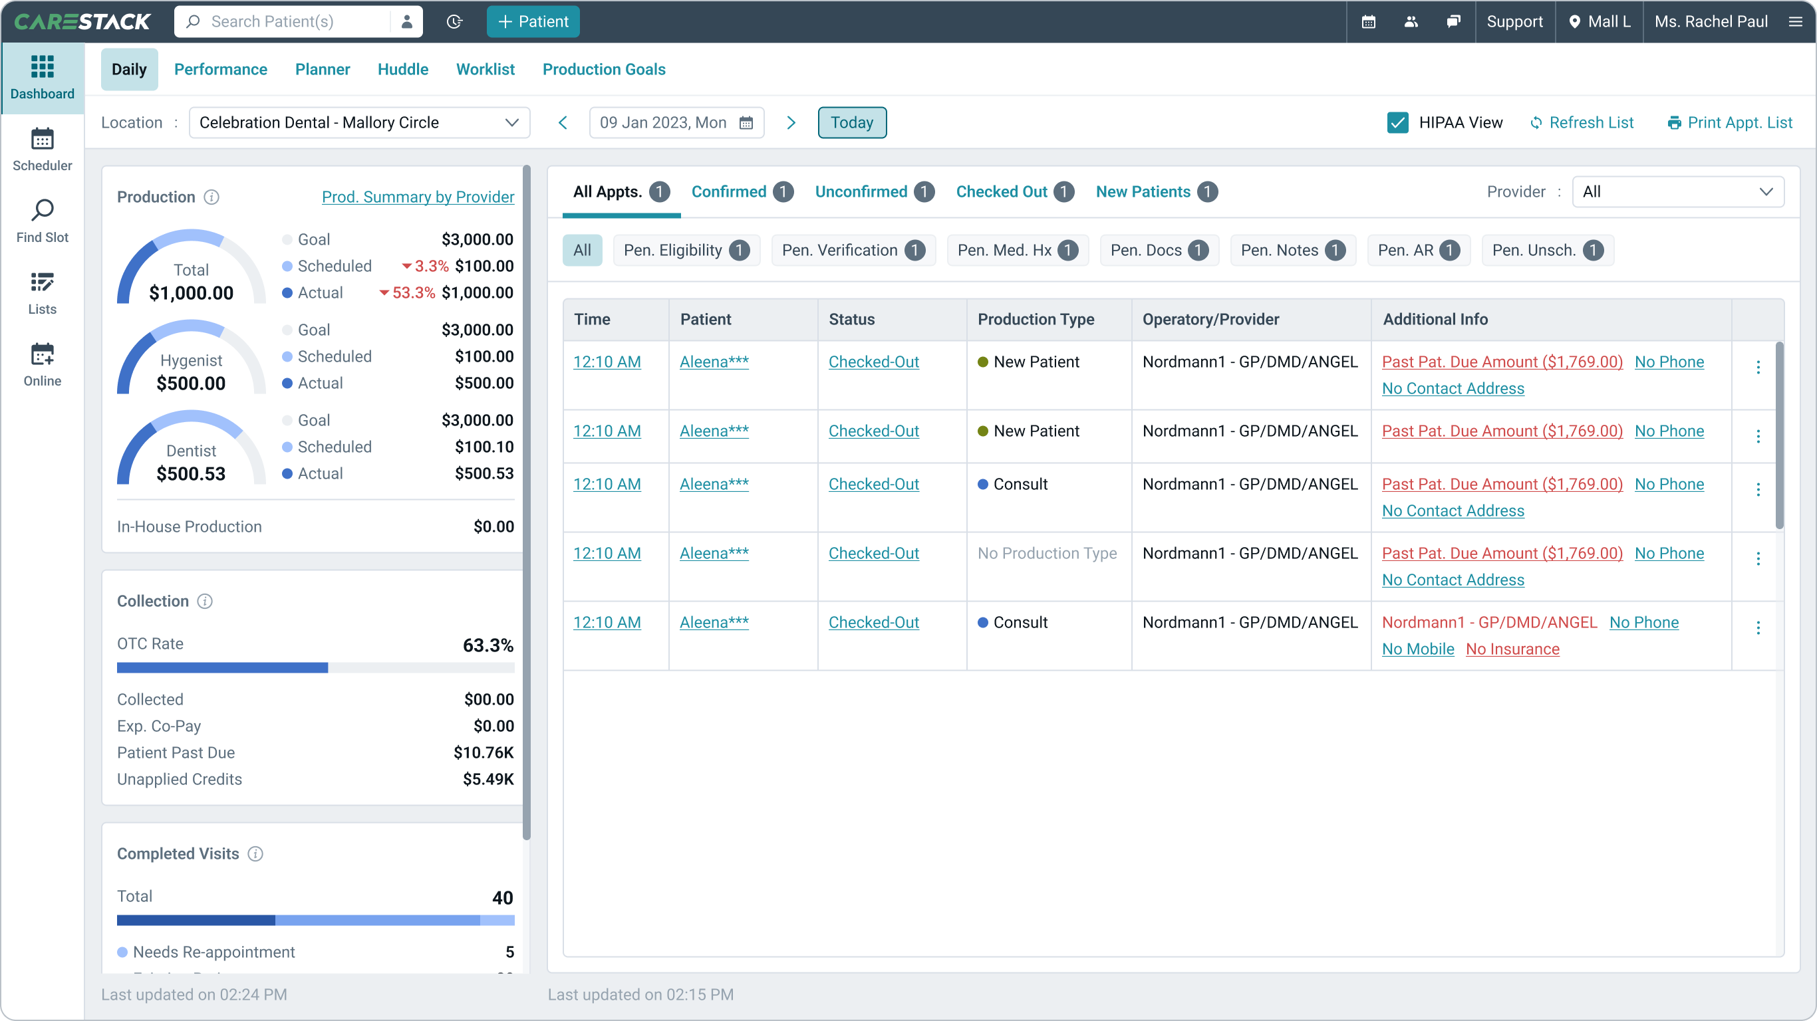Toggle the HIPAA View checkbox
1817x1021 pixels.
1397,123
